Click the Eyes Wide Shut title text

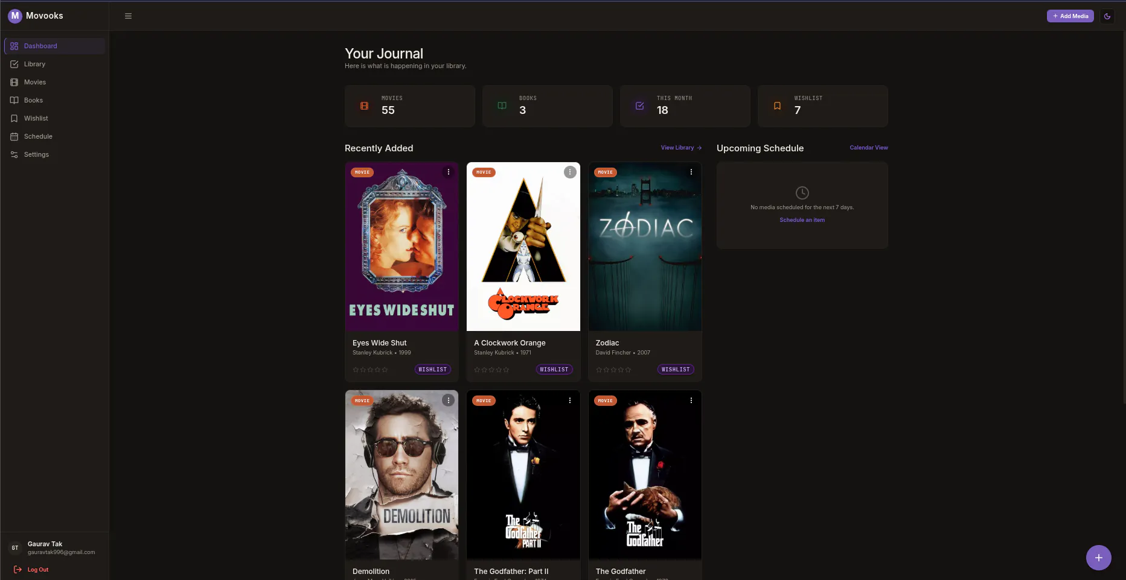point(380,343)
